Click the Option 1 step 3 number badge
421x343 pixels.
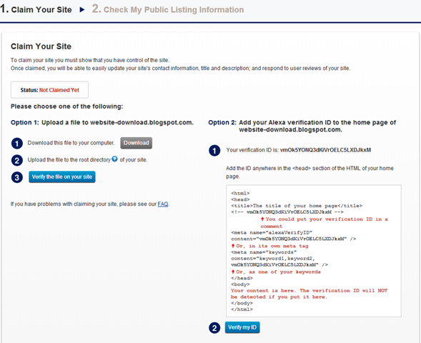[x=17, y=177]
